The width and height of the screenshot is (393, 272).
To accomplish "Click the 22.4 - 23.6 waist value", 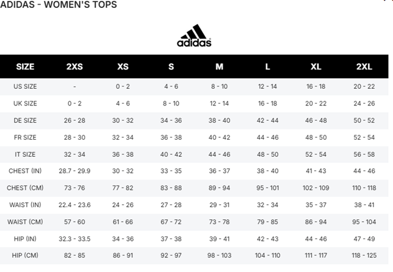I will pos(75,205).
